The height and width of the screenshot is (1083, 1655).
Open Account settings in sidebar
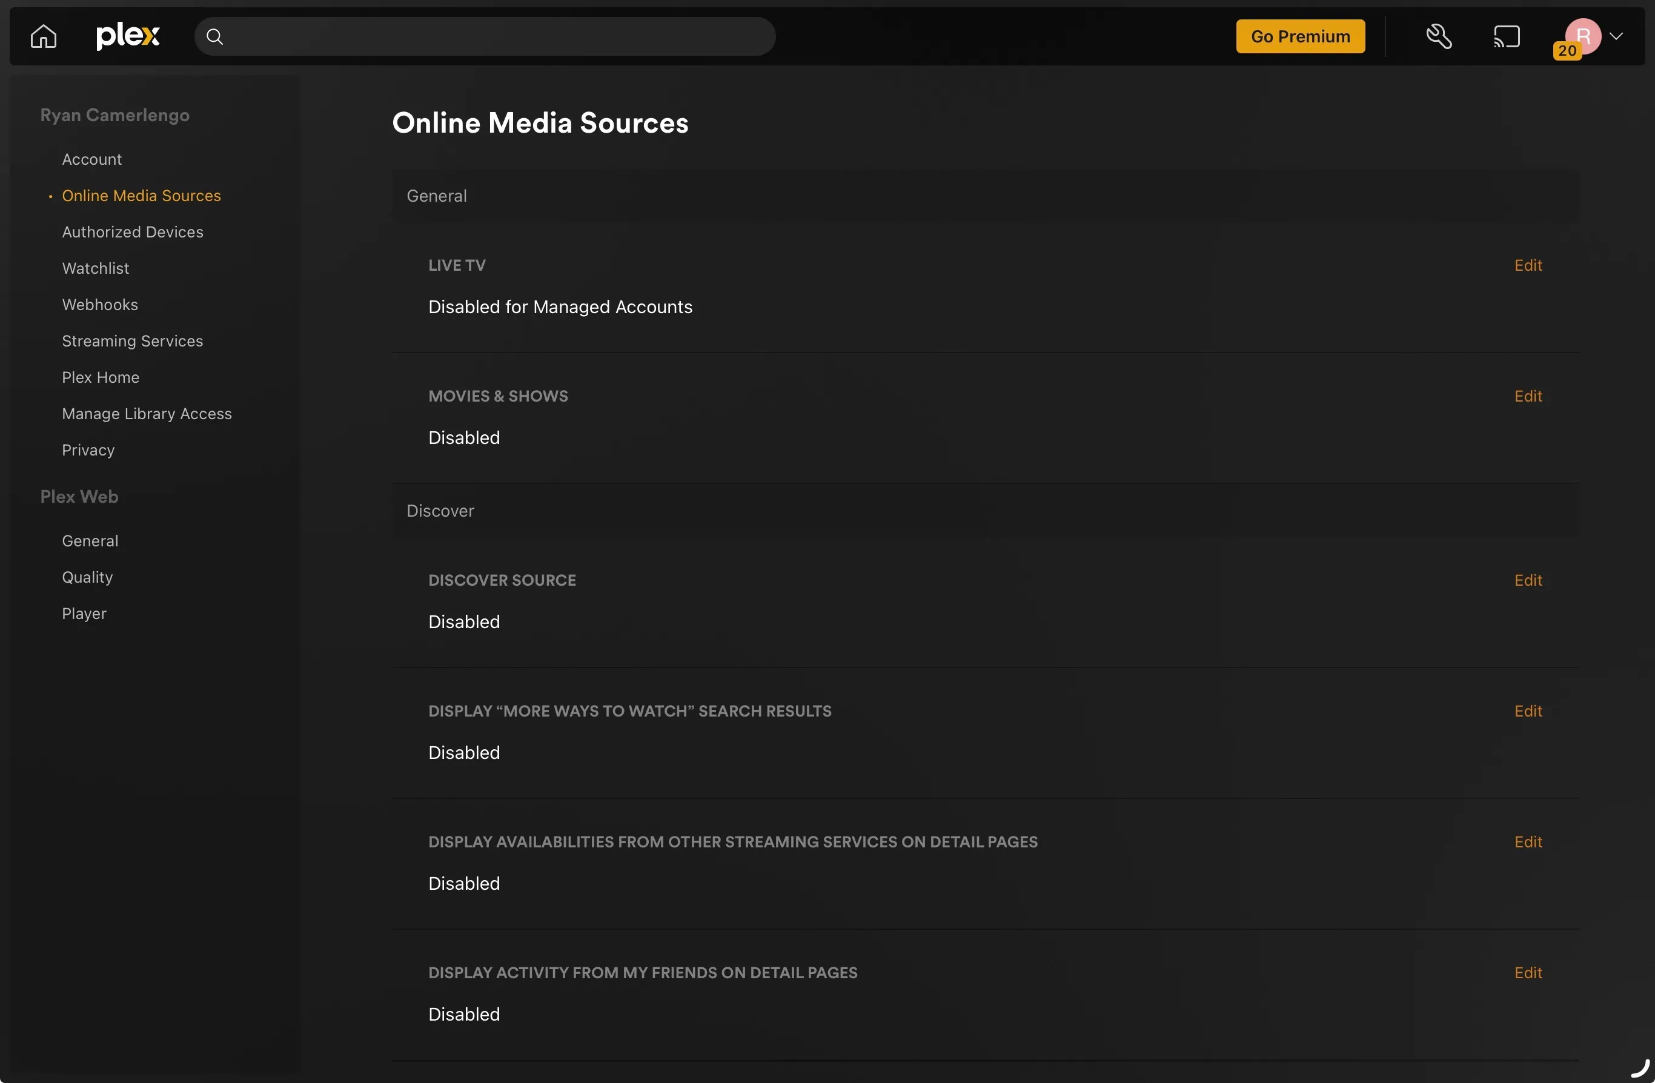[x=92, y=159]
